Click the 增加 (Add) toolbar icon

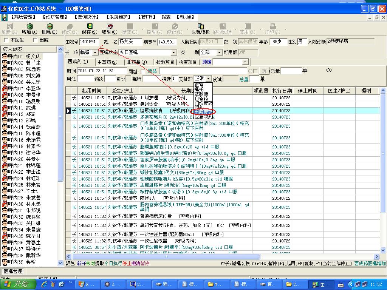[29, 26]
